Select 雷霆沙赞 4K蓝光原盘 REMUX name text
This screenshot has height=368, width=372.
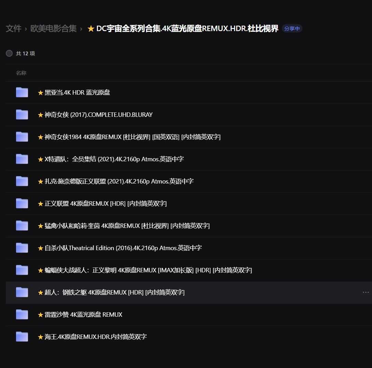tap(83, 315)
